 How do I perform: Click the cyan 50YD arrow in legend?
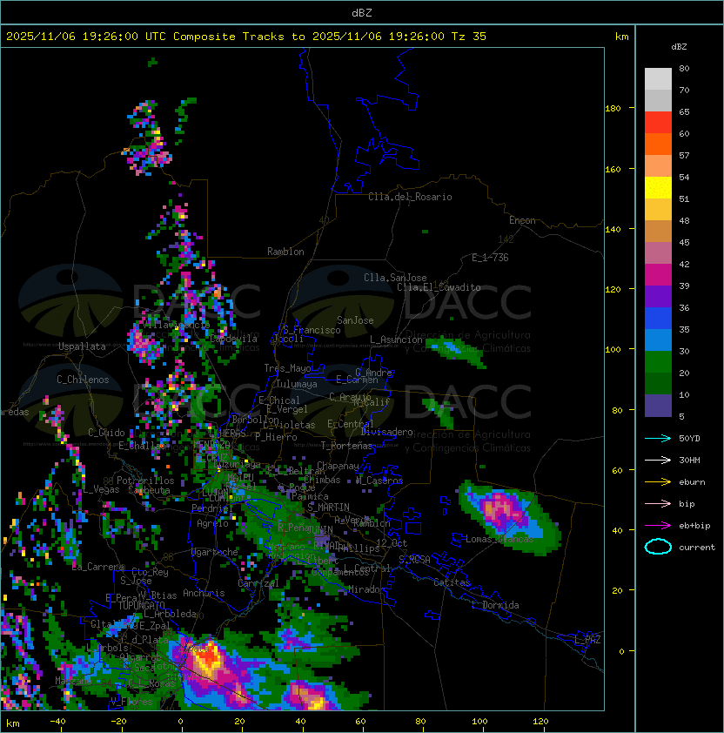click(x=658, y=439)
